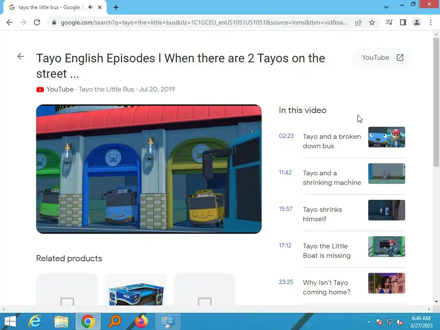Click the vertical scrollbar thumb

coord(436,102)
